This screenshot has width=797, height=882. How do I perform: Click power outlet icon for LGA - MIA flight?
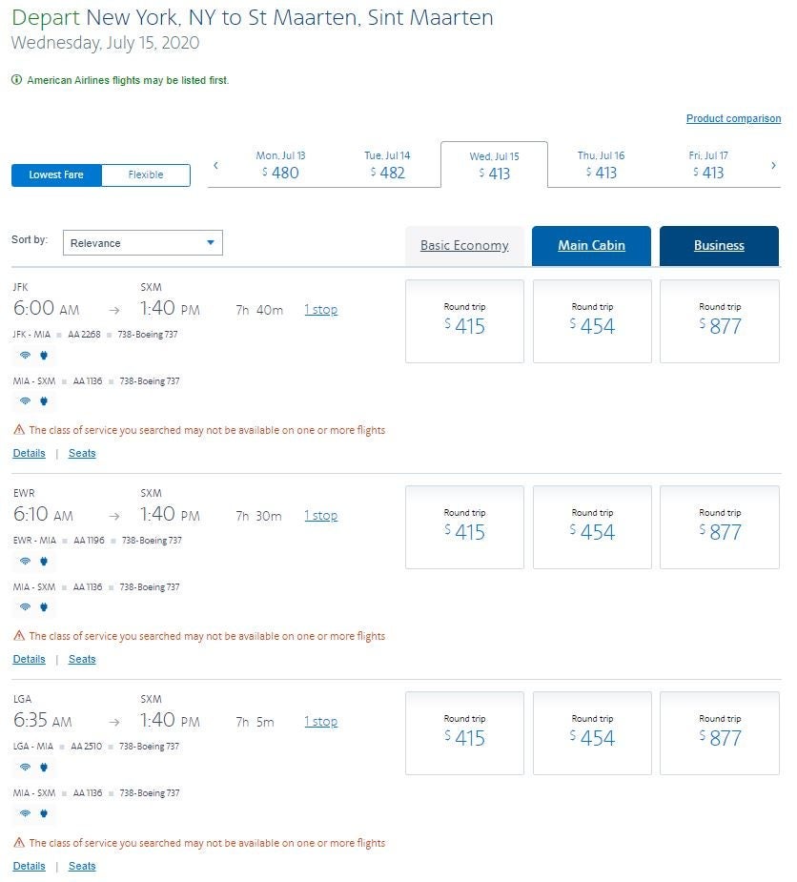(43, 768)
